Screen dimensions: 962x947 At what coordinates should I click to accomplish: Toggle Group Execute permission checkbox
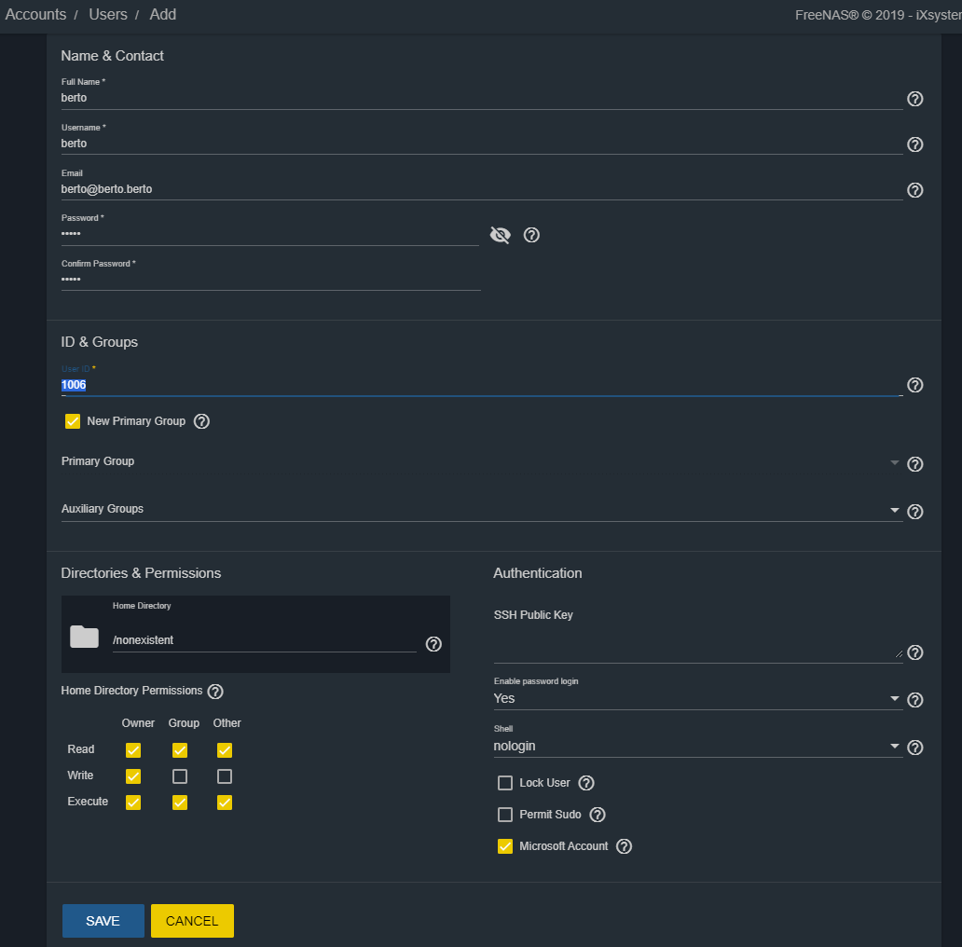(180, 803)
